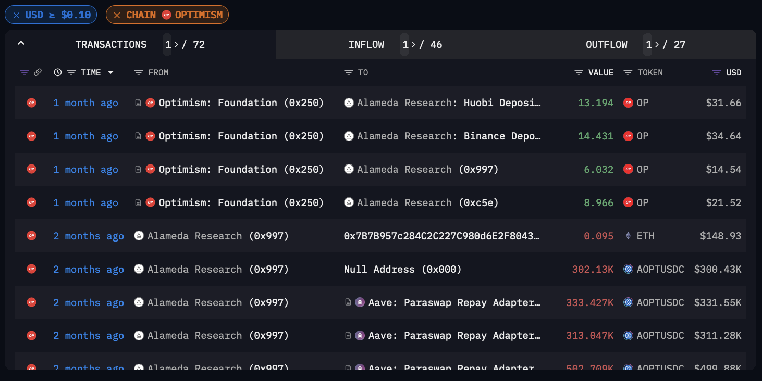Open the FROM column filter icon
Viewport: 762px width, 381px height.
point(138,73)
